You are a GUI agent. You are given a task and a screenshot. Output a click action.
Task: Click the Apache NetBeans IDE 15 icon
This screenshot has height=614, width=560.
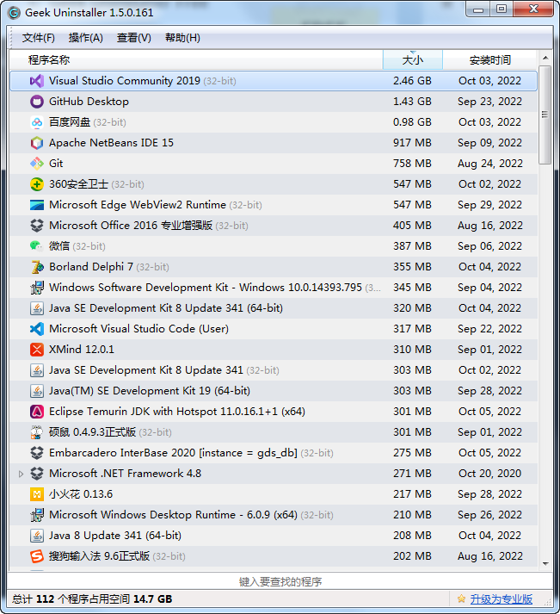coord(37,143)
